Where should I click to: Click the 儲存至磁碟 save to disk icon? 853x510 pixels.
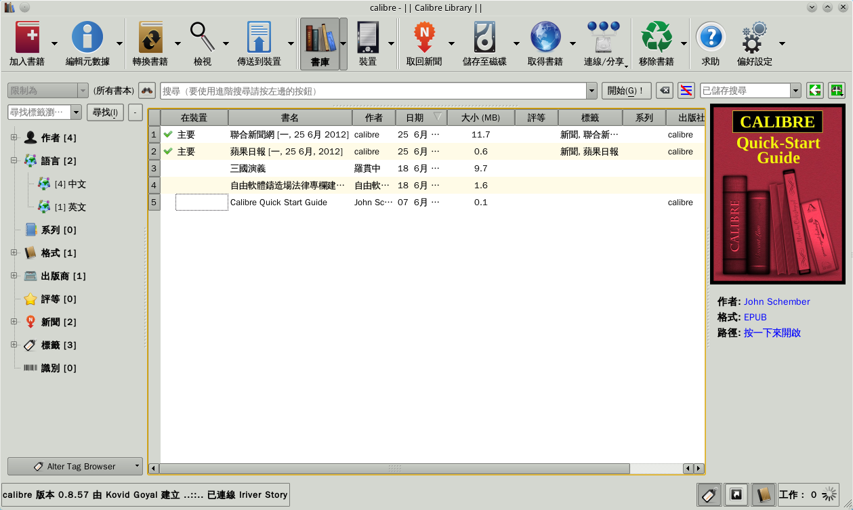click(x=484, y=37)
